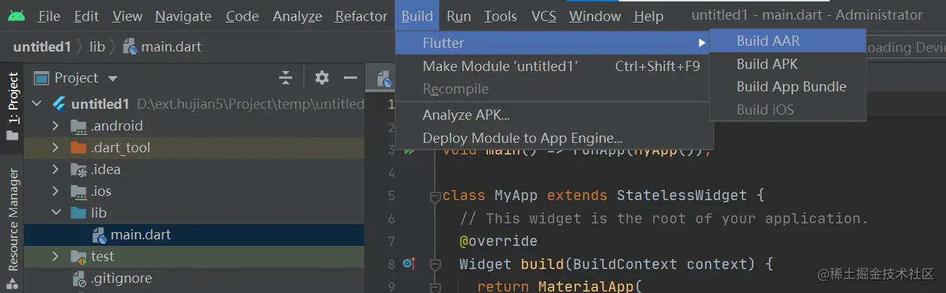
Task: Select main.dart in project tree
Action: coord(194,235)
